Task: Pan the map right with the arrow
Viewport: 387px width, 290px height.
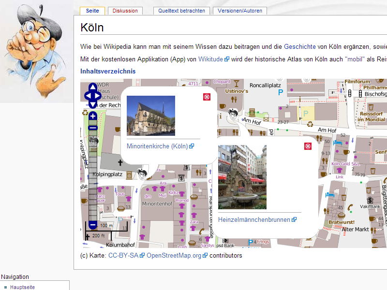Action: coord(98,96)
